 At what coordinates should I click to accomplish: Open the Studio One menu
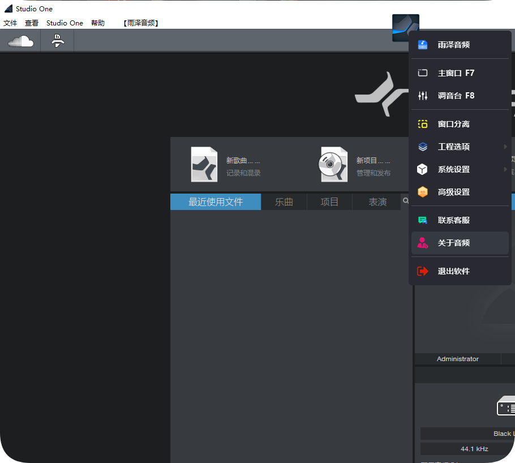click(x=65, y=23)
